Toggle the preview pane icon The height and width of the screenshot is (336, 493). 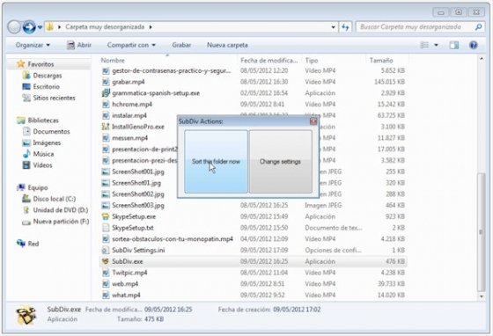(454, 45)
